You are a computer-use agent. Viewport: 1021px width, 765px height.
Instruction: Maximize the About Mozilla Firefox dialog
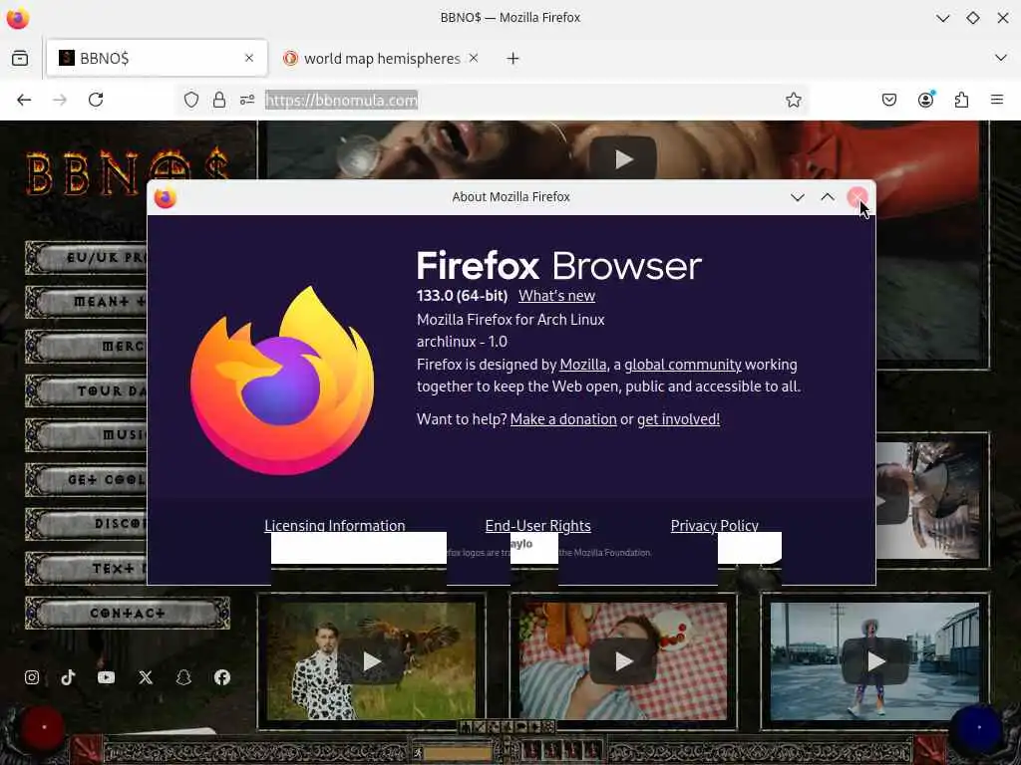tap(828, 197)
